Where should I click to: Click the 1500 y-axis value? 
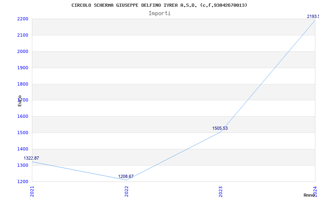[23, 133]
